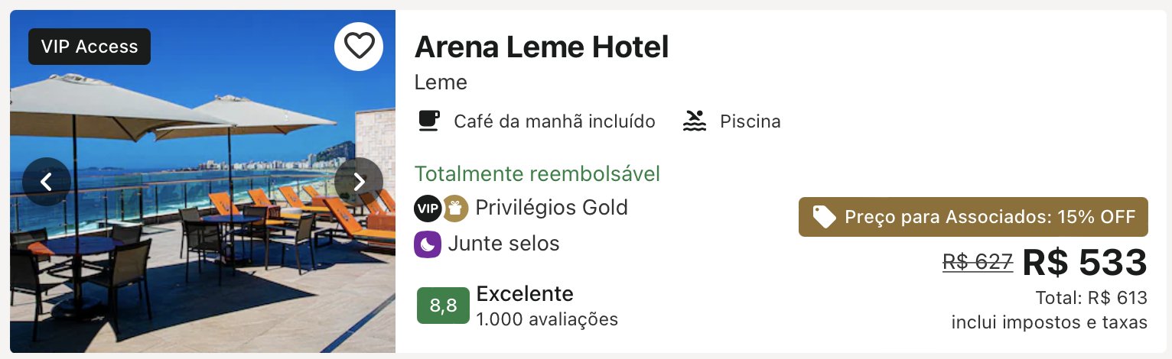
Task: Click the R$ 533 price
Action: [1085, 263]
